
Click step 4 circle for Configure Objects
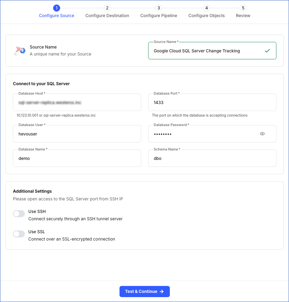click(x=206, y=8)
